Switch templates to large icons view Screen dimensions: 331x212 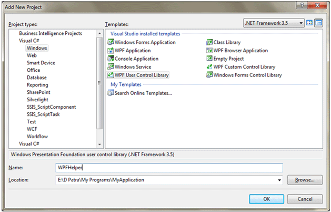coord(309,23)
